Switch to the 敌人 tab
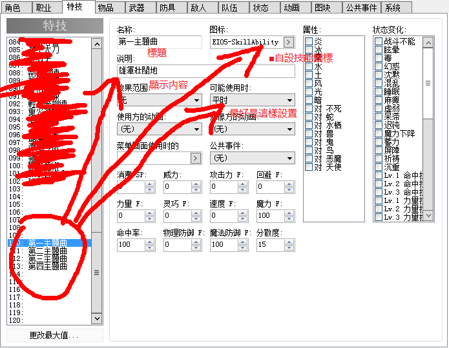449x348 pixels. click(x=202, y=8)
